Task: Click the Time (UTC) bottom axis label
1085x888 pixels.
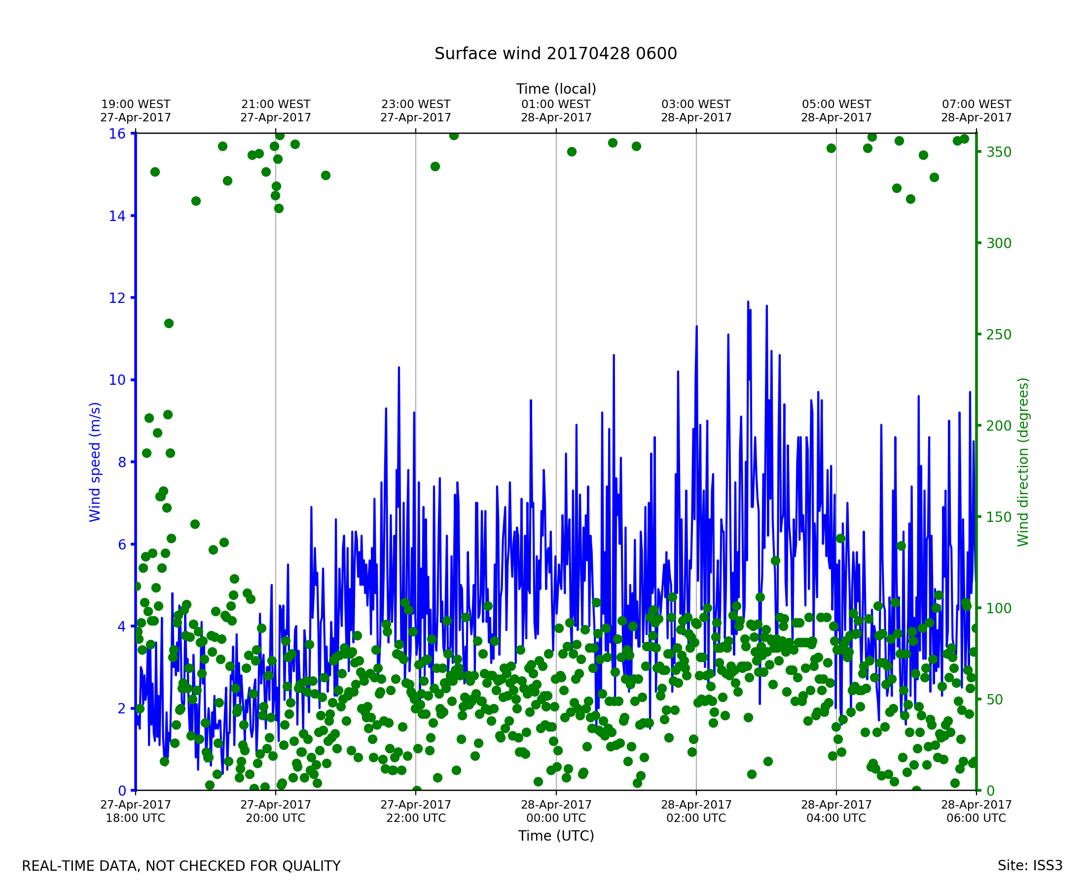Action: 556,835
